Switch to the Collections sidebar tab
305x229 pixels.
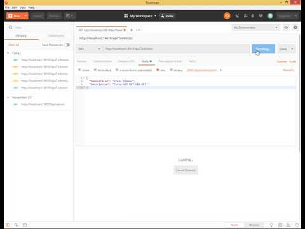coord(56,36)
